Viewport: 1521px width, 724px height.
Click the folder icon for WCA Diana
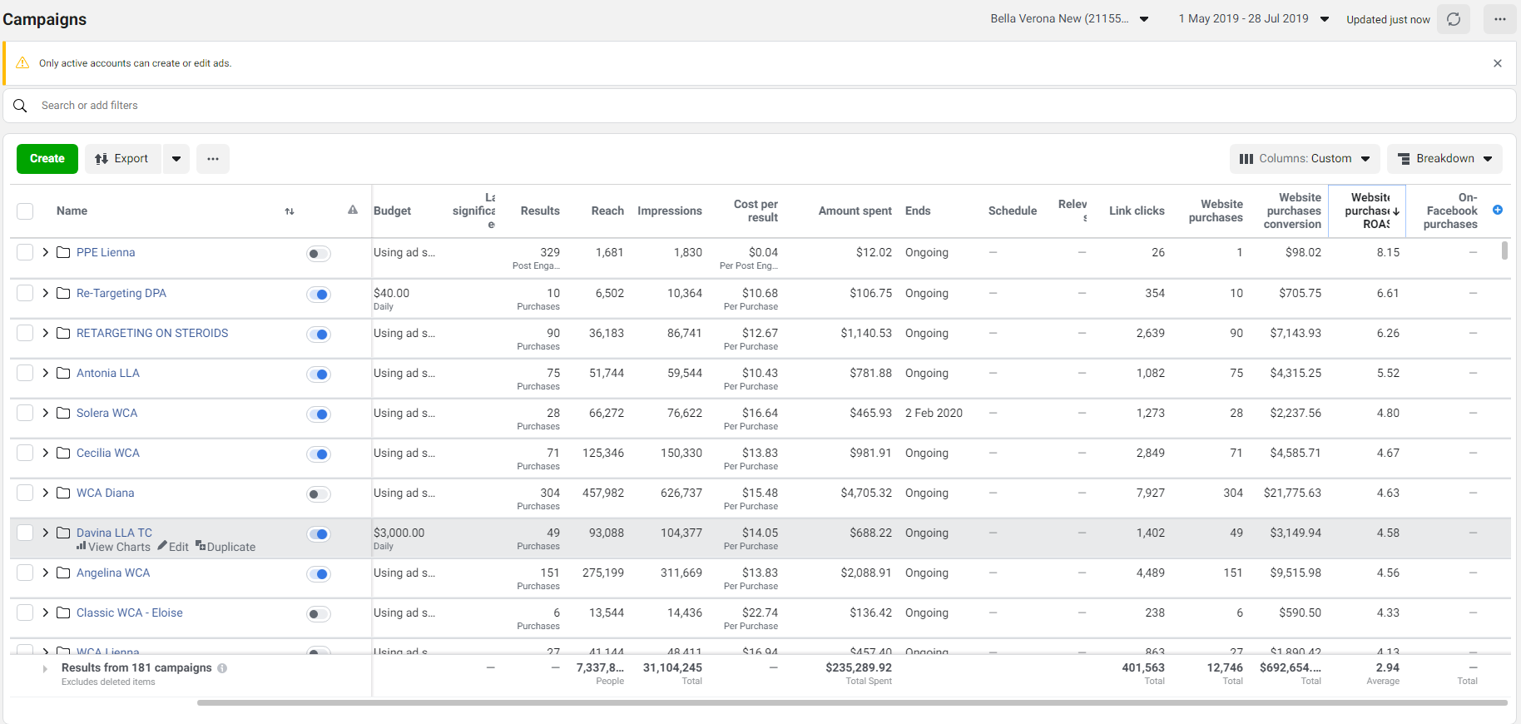click(63, 493)
